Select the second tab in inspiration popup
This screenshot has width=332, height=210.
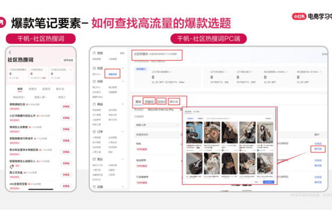pyautogui.click(x=196, y=111)
